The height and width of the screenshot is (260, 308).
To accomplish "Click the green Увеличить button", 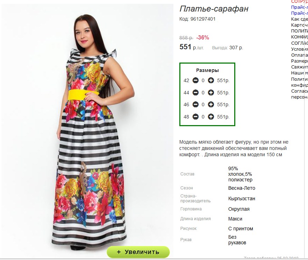I will point(138,252).
